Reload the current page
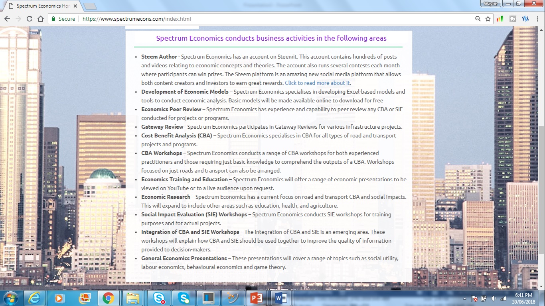 coord(30,19)
